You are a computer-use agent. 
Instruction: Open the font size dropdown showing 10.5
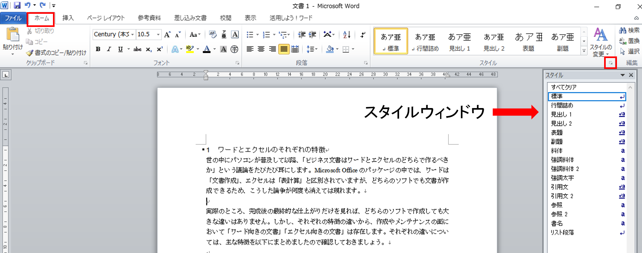[x=158, y=34]
